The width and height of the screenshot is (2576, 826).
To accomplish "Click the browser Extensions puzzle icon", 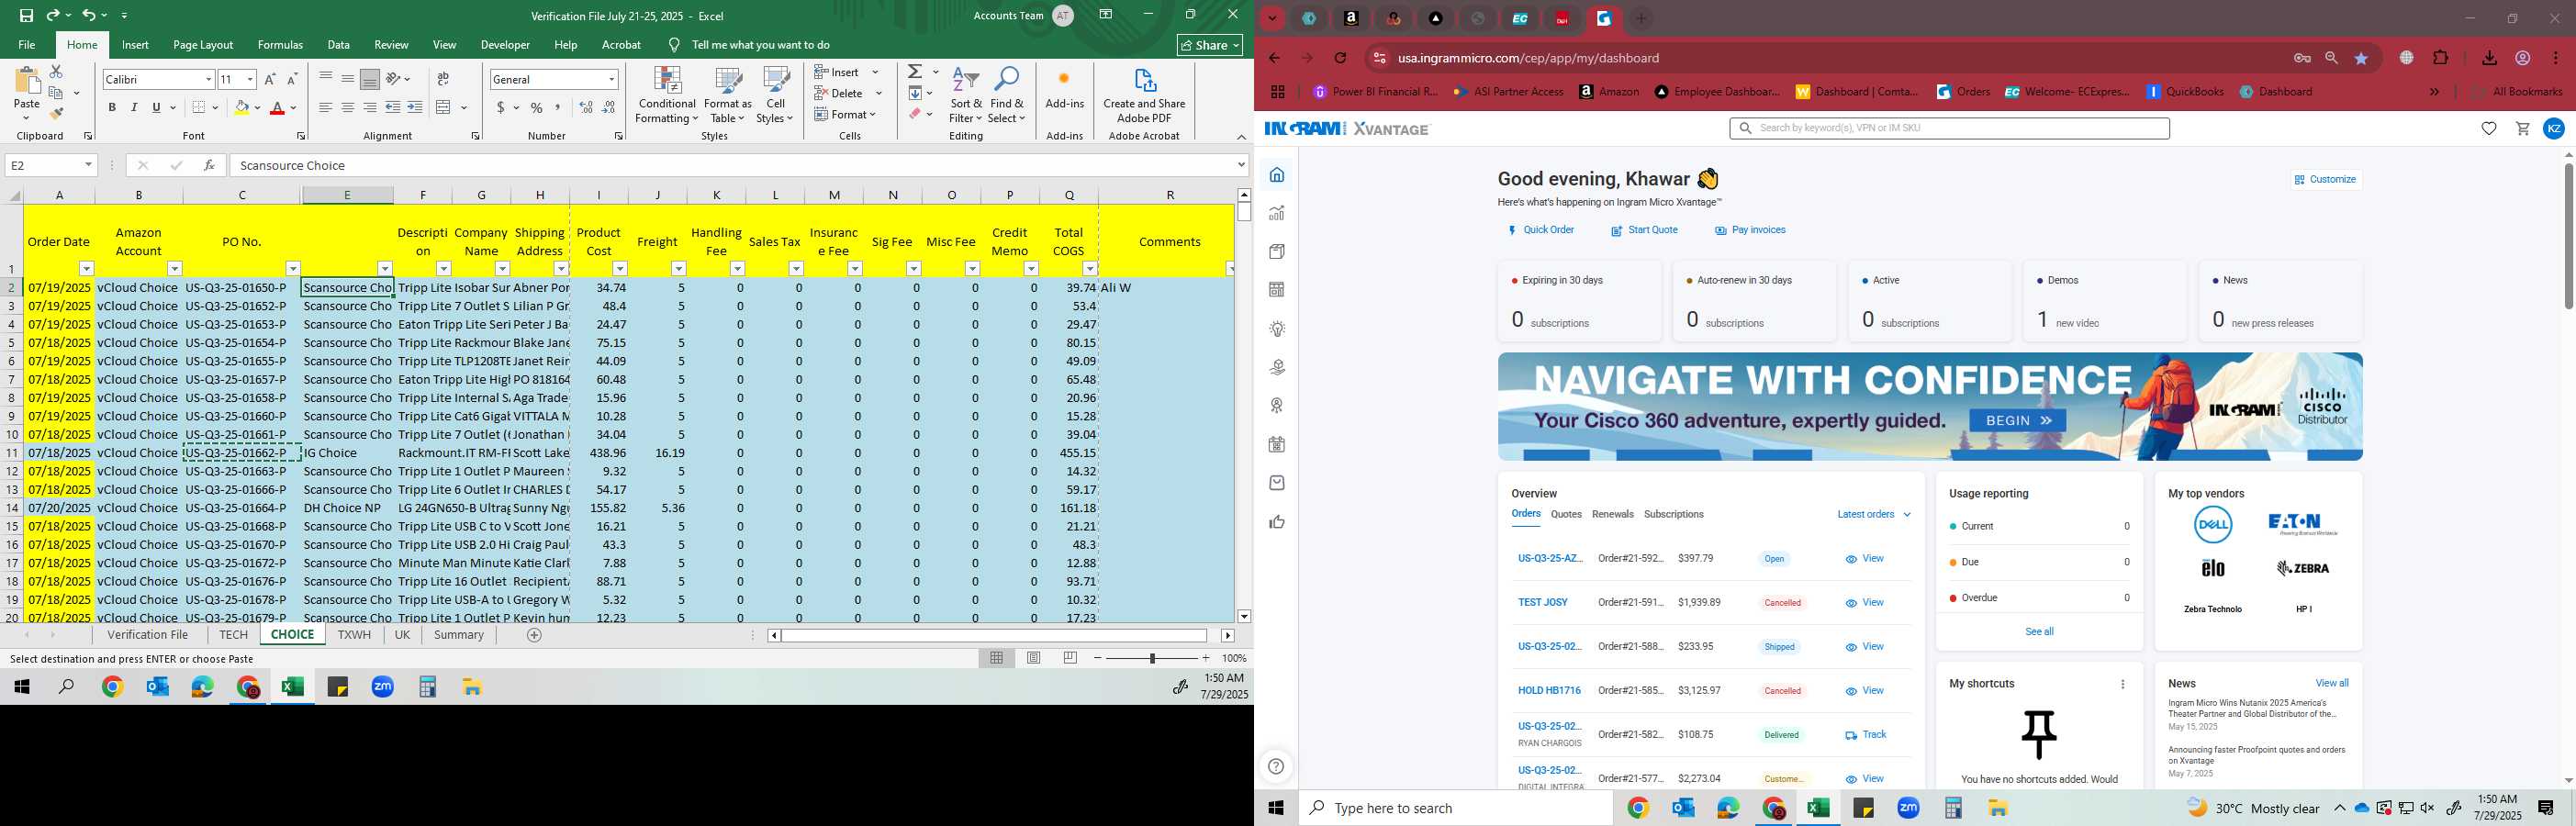I will click(2441, 58).
